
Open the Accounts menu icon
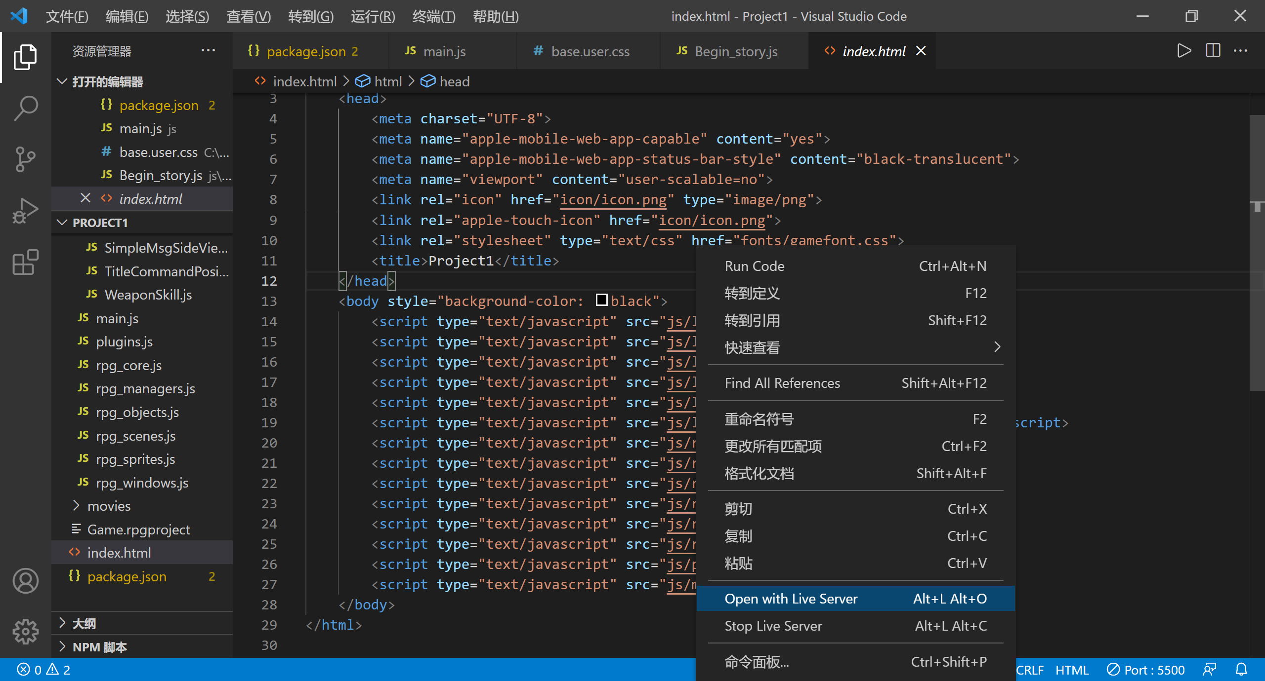(25, 580)
